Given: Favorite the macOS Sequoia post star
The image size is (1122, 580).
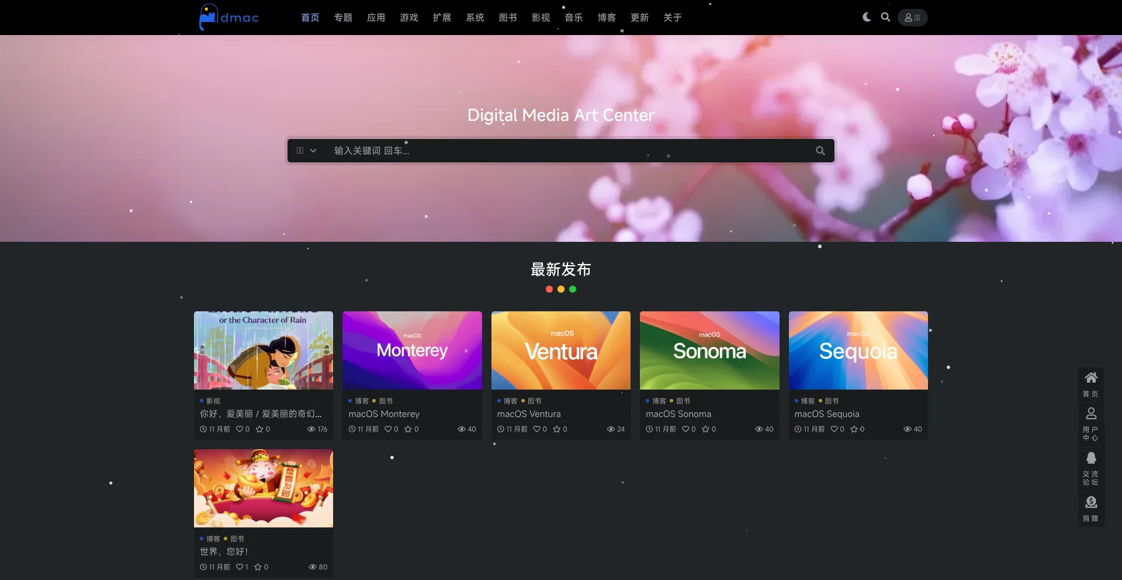Looking at the screenshot, I should point(854,429).
